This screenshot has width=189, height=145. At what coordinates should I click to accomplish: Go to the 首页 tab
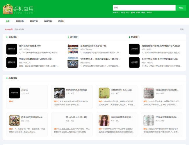click(x=8, y=21)
